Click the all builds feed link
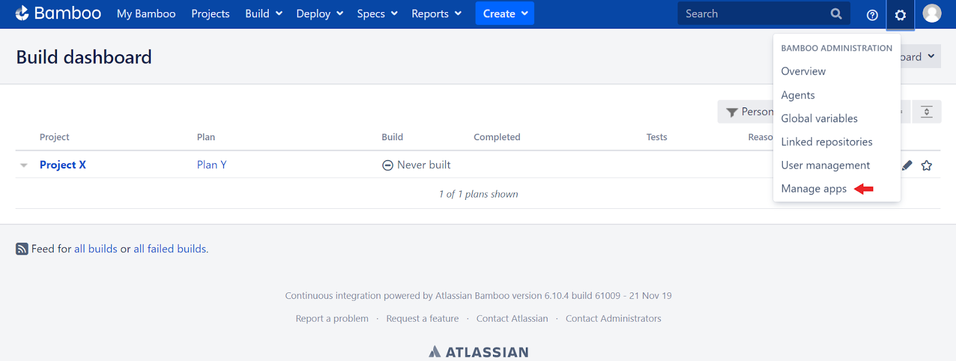The image size is (956, 361). coord(96,249)
